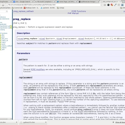Select the _last_error function in sidebar
This screenshot has height=125, width=125.
(4, 39)
